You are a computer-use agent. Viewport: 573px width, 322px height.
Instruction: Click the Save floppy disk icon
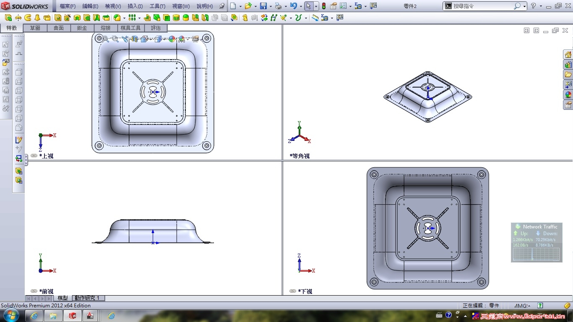(x=263, y=6)
